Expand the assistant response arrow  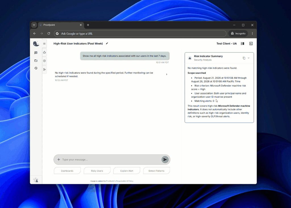point(167,74)
